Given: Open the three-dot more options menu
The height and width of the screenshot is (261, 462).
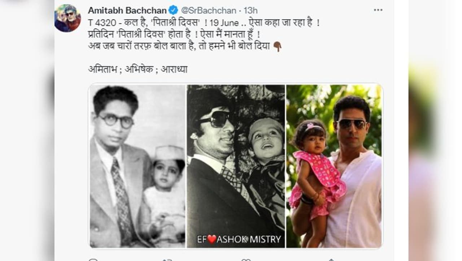Looking at the screenshot, I should 378,10.
